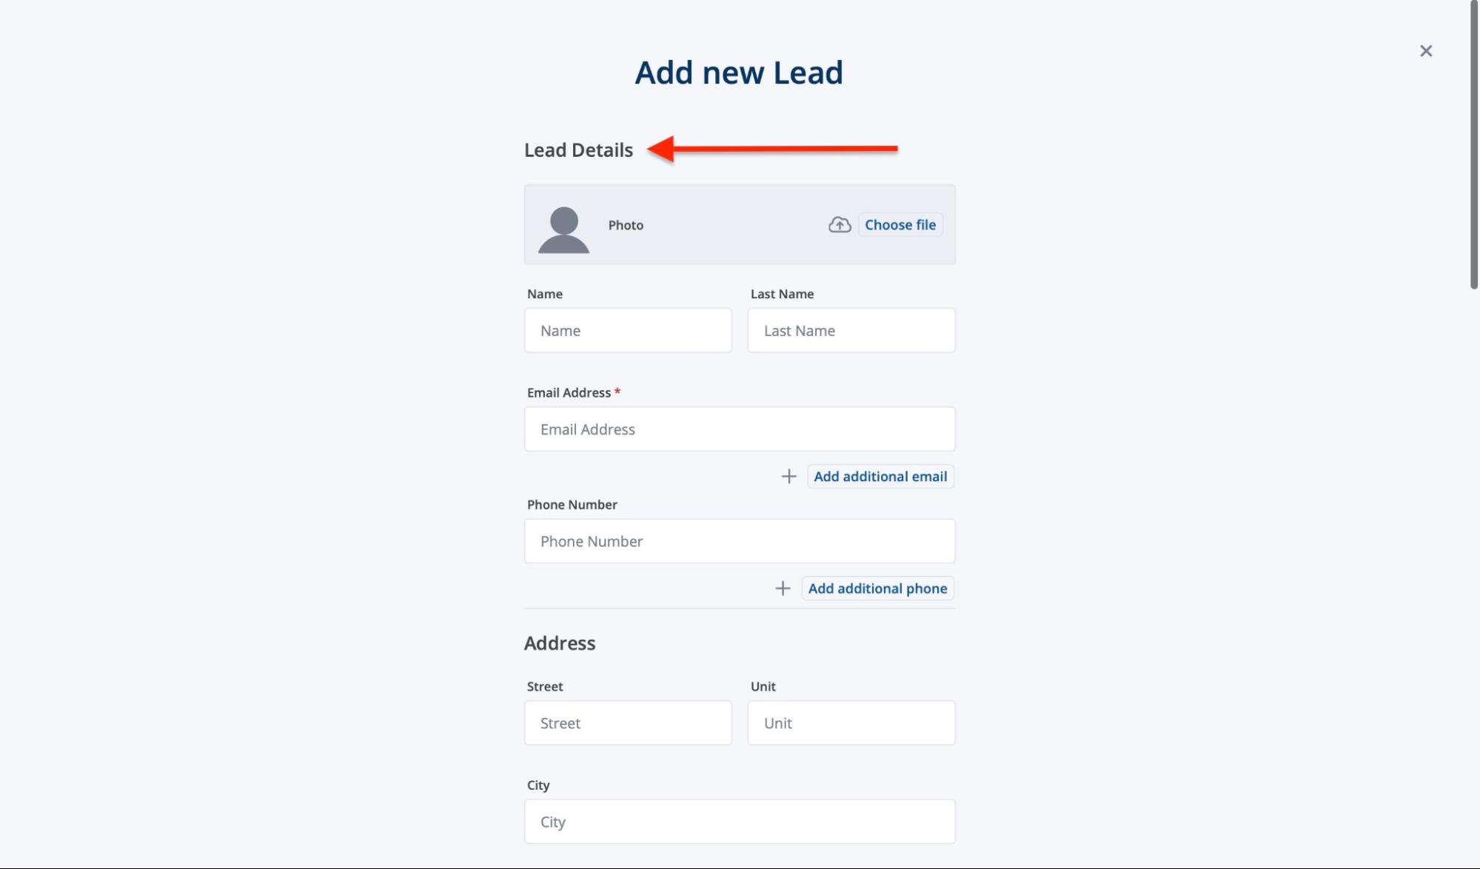Screen dimensions: 1480x869
Task: Click the Street address input
Action: point(627,723)
